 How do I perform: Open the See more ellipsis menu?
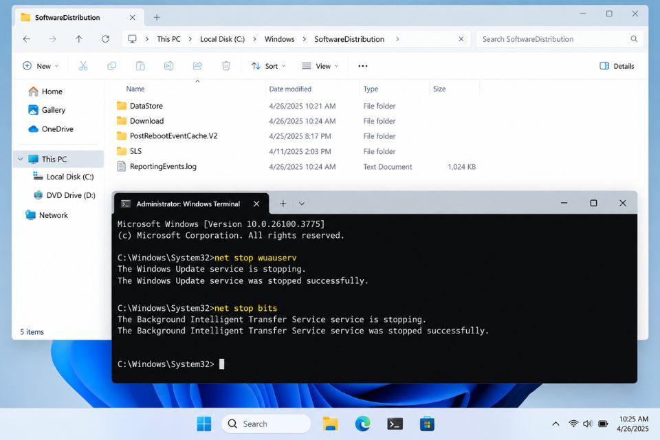tap(363, 66)
